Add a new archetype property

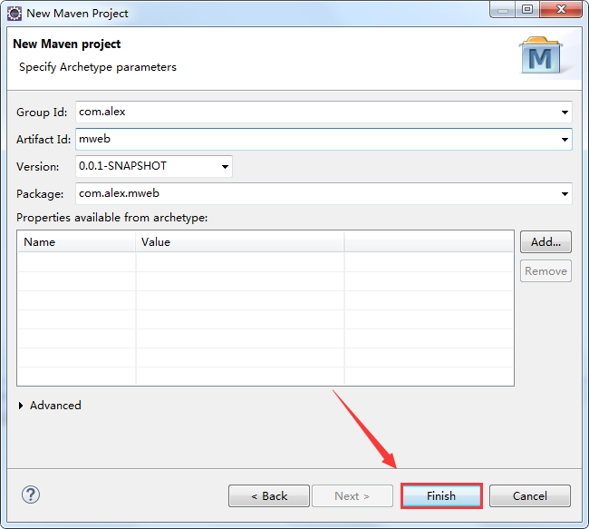click(x=546, y=242)
